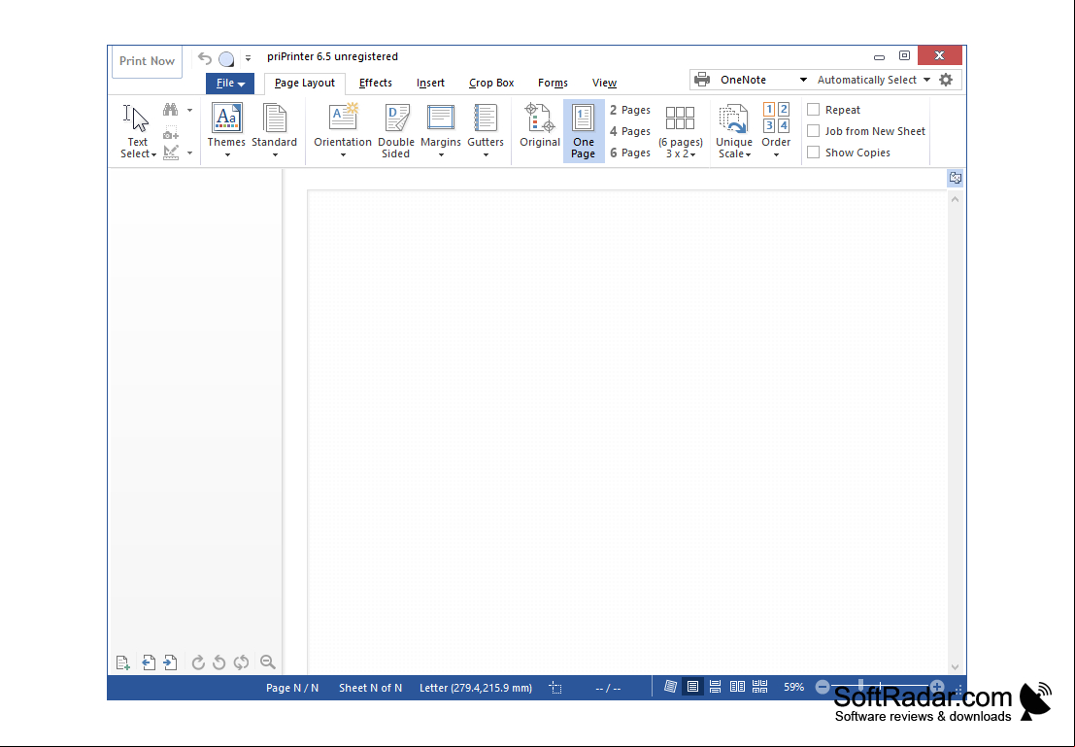Expand the Text Select dropdown arrow
This screenshot has width=1075, height=747.
coord(153,155)
